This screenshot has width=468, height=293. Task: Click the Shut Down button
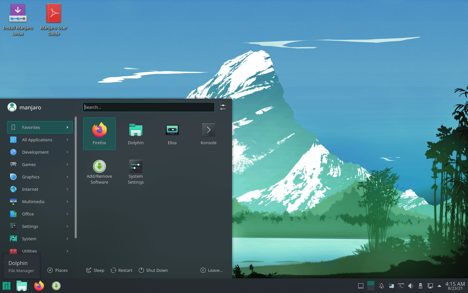pos(153,270)
